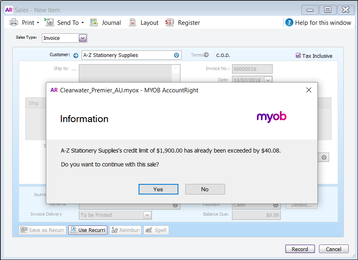
Task: Click the Record button
Action: tap(300, 249)
